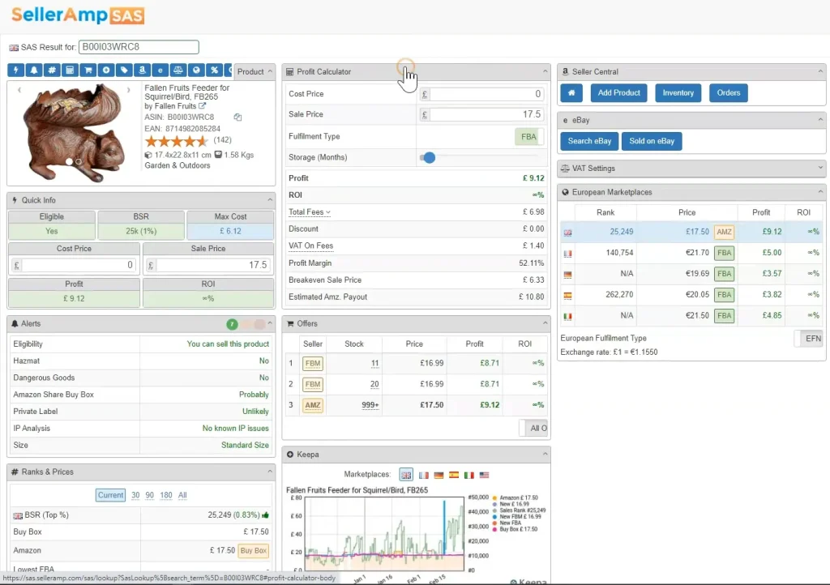Viewport: 830px width, 585px height.
Task: Click the globe marketplaces toolbar icon
Action: (196, 70)
